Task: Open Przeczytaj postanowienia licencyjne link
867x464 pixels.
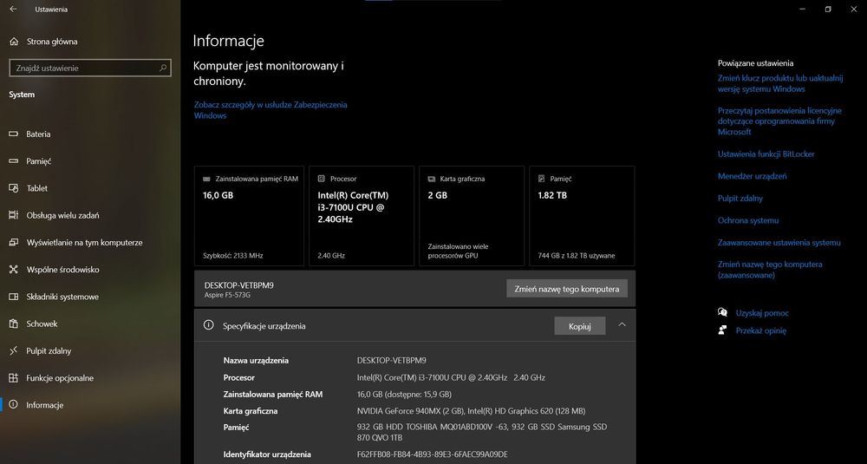Action: 779,121
